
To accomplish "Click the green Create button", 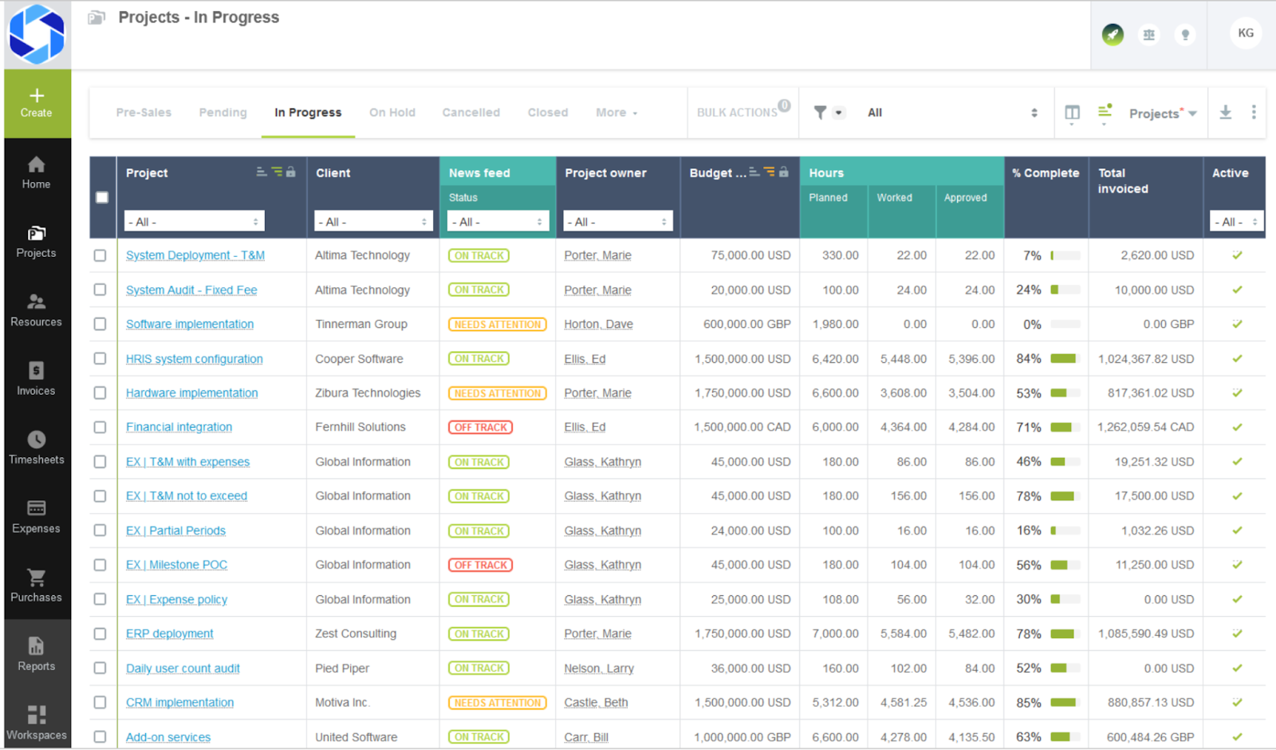I will coord(36,104).
